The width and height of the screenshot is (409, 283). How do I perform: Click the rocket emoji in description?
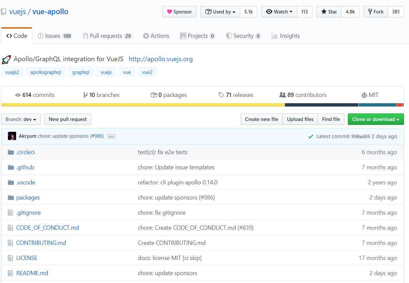tap(6, 59)
